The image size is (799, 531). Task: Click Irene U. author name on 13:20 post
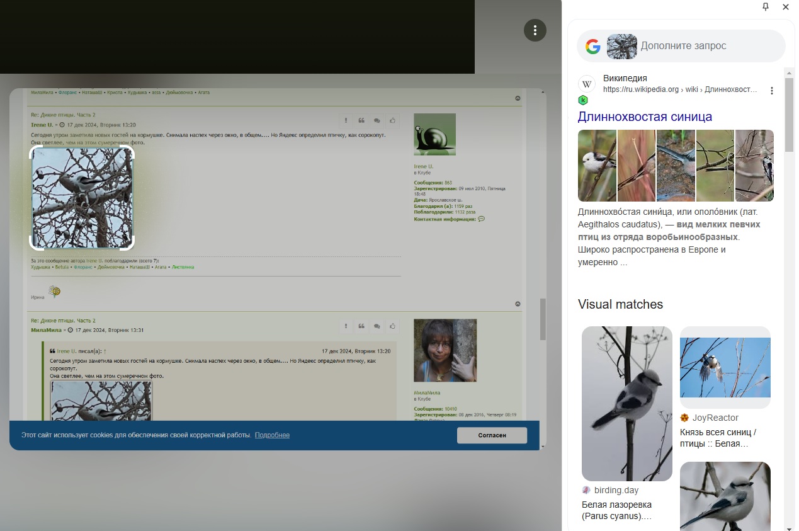tap(42, 125)
